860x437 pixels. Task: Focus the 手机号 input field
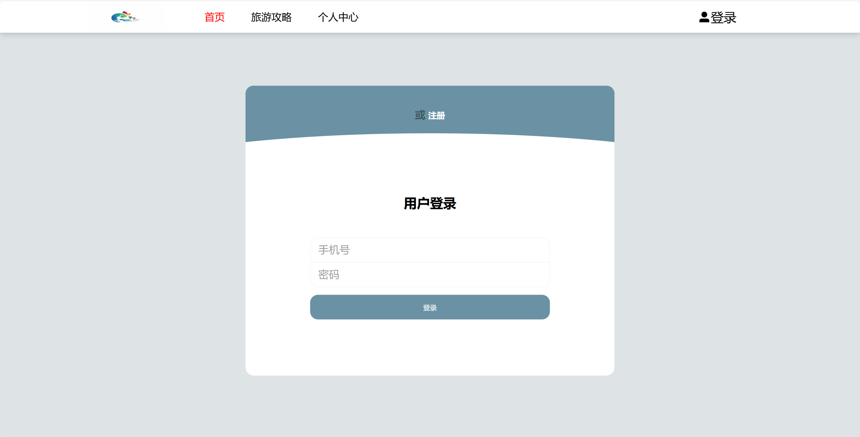coord(430,250)
